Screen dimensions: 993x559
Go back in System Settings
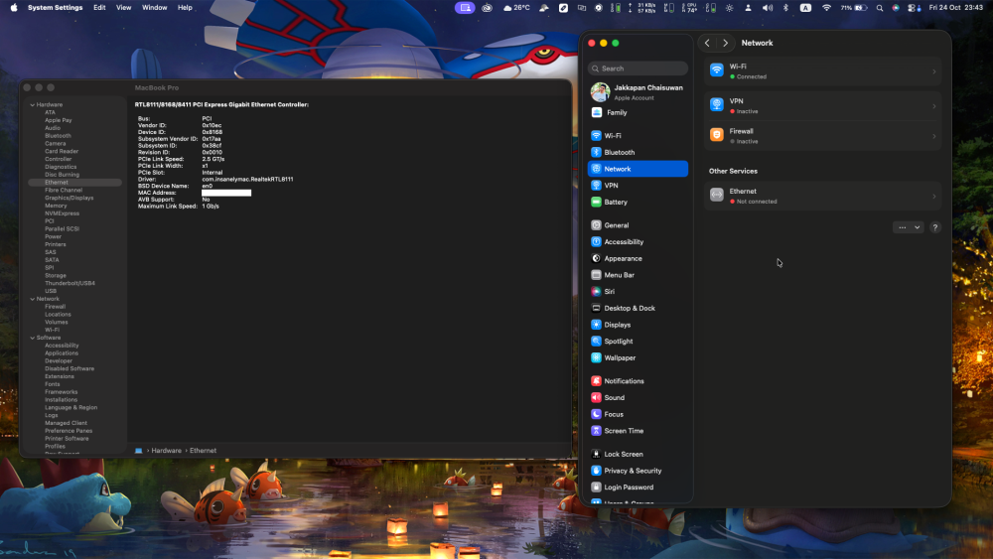pyautogui.click(x=707, y=43)
